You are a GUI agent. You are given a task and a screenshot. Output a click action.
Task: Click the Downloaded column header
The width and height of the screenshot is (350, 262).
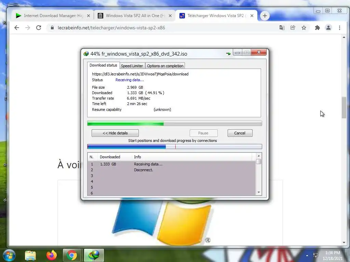click(x=115, y=157)
